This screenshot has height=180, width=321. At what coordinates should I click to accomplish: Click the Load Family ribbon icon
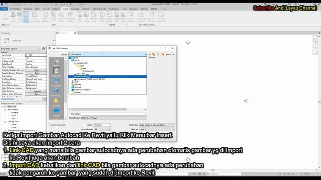(x=131, y=17)
